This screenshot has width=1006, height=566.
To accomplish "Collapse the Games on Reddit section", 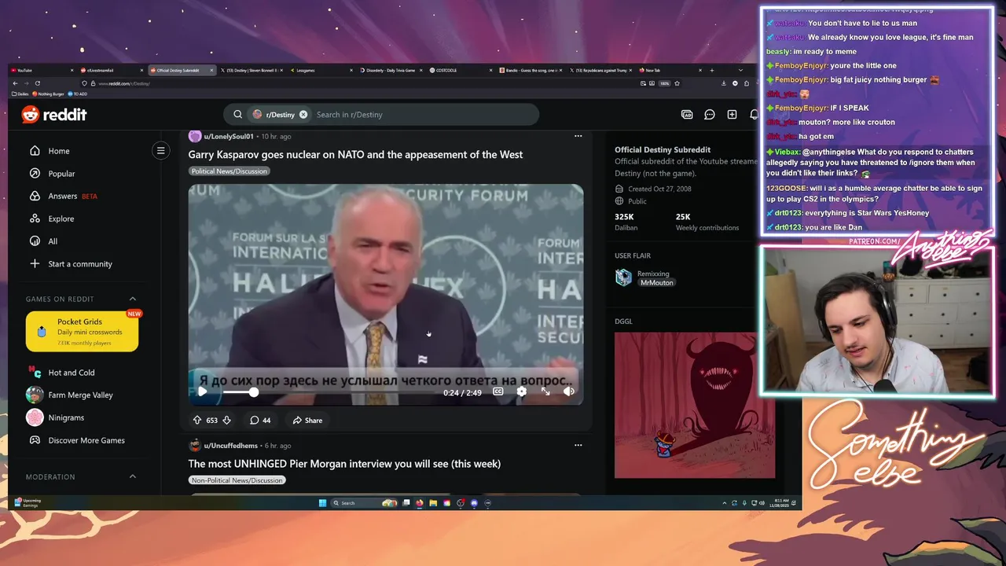I will coord(132,299).
